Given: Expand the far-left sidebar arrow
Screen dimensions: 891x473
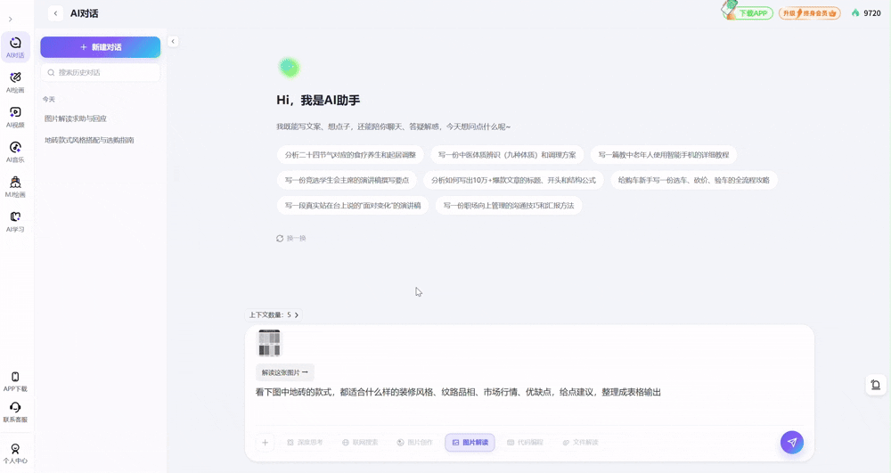Looking at the screenshot, I should click(x=10, y=19).
